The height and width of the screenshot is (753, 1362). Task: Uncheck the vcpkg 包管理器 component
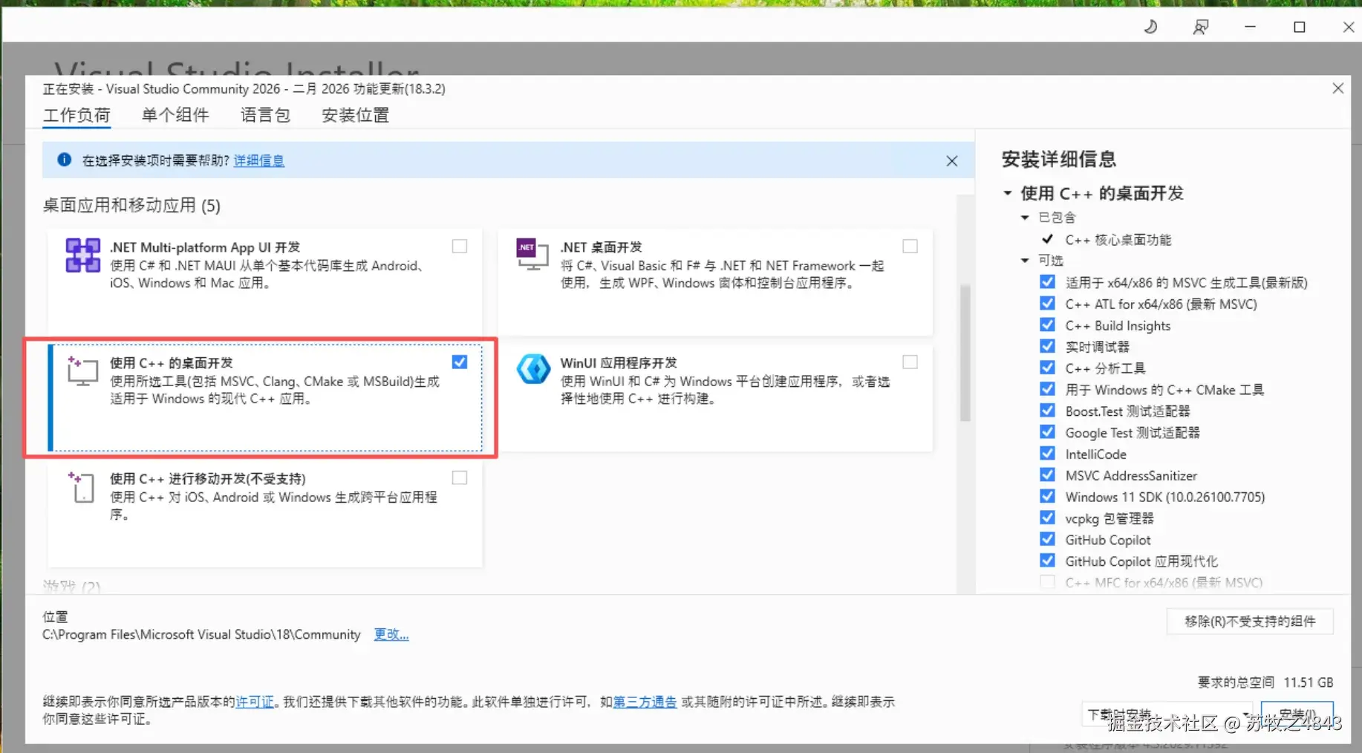click(1047, 518)
